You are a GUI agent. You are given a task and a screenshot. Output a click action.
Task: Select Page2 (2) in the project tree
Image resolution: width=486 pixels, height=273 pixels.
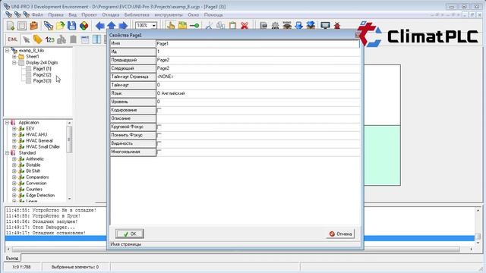coord(43,74)
